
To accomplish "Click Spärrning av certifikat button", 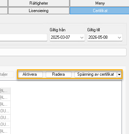I will 96,74.
